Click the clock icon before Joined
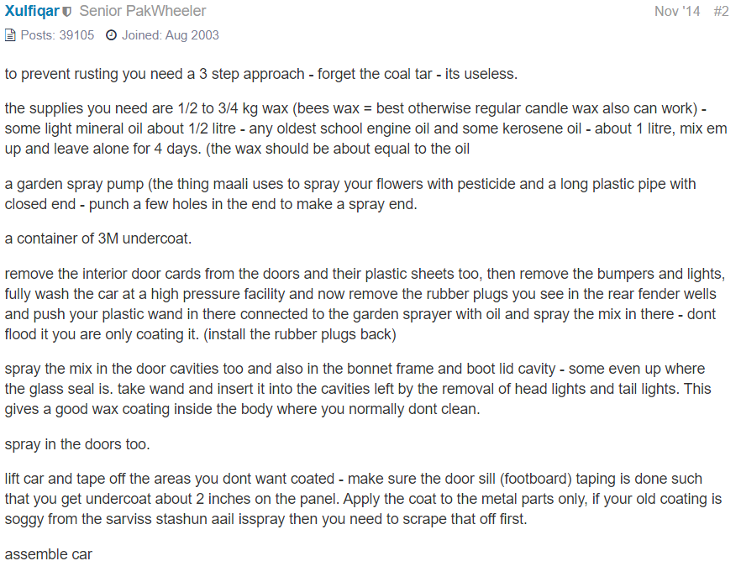Image resolution: width=741 pixels, height=582 pixels. click(x=111, y=35)
